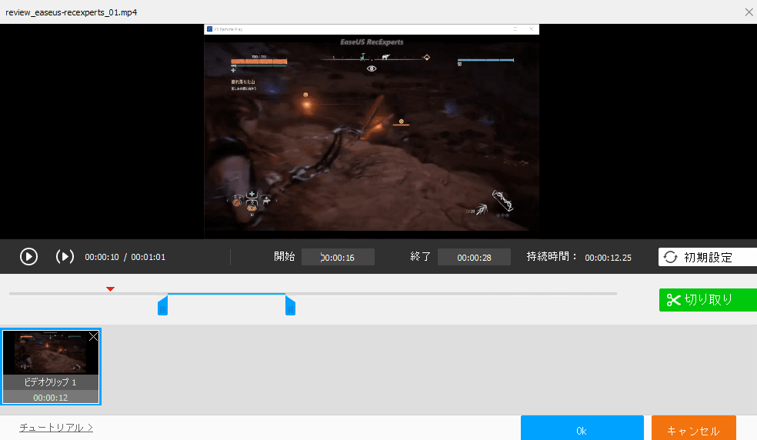Image resolution: width=757 pixels, height=440 pixels.
Task: Click the red playhead marker
Action: [x=110, y=288]
